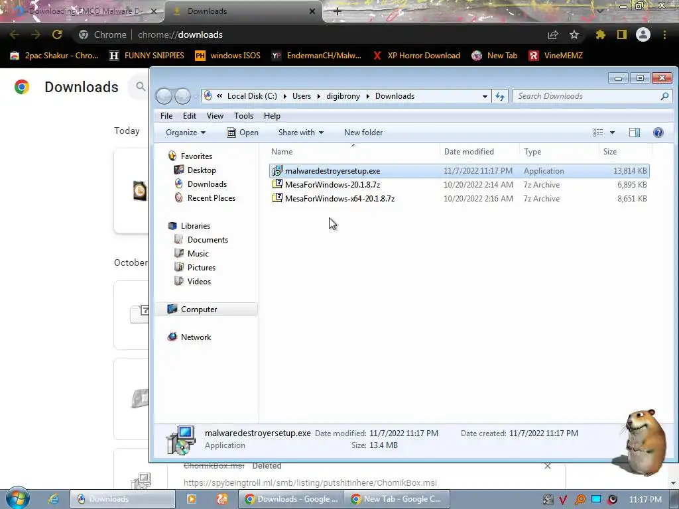Open a new Chrome tab with plus
Viewport: 679px width, 509px height.
tap(338, 11)
